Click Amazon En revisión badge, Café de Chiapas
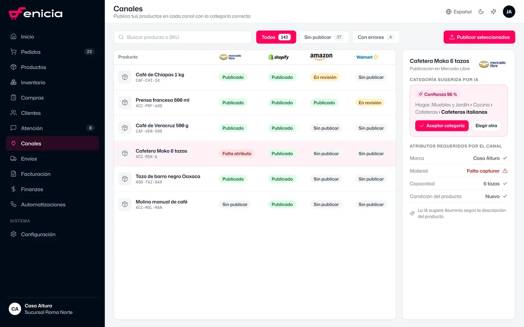 tap(325, 77)
